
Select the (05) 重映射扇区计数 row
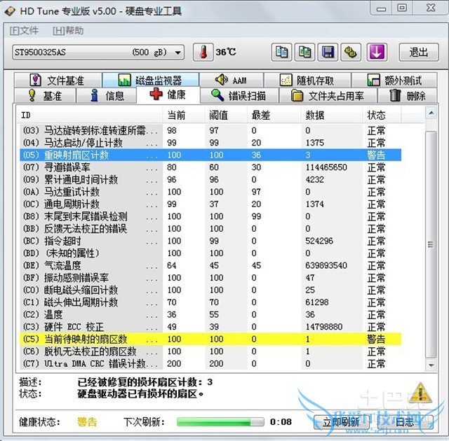coord(210,155)
